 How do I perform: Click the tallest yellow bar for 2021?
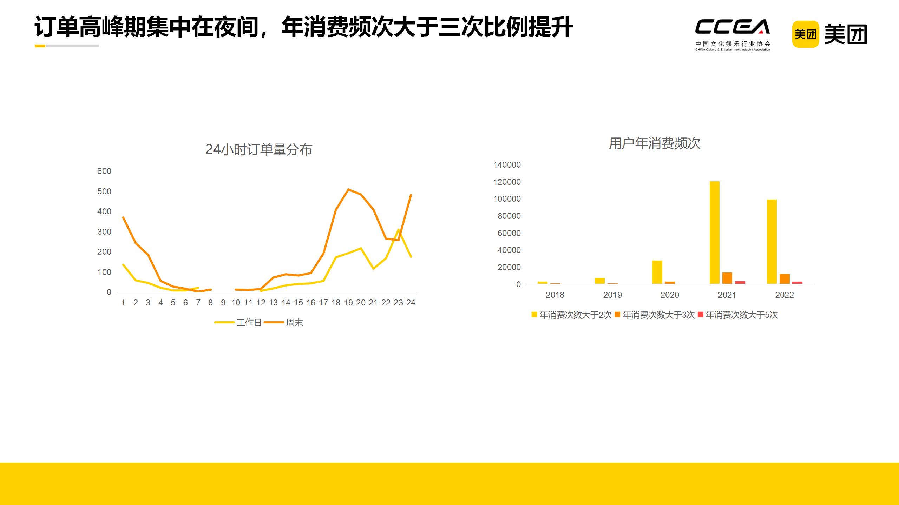(714, 232)
